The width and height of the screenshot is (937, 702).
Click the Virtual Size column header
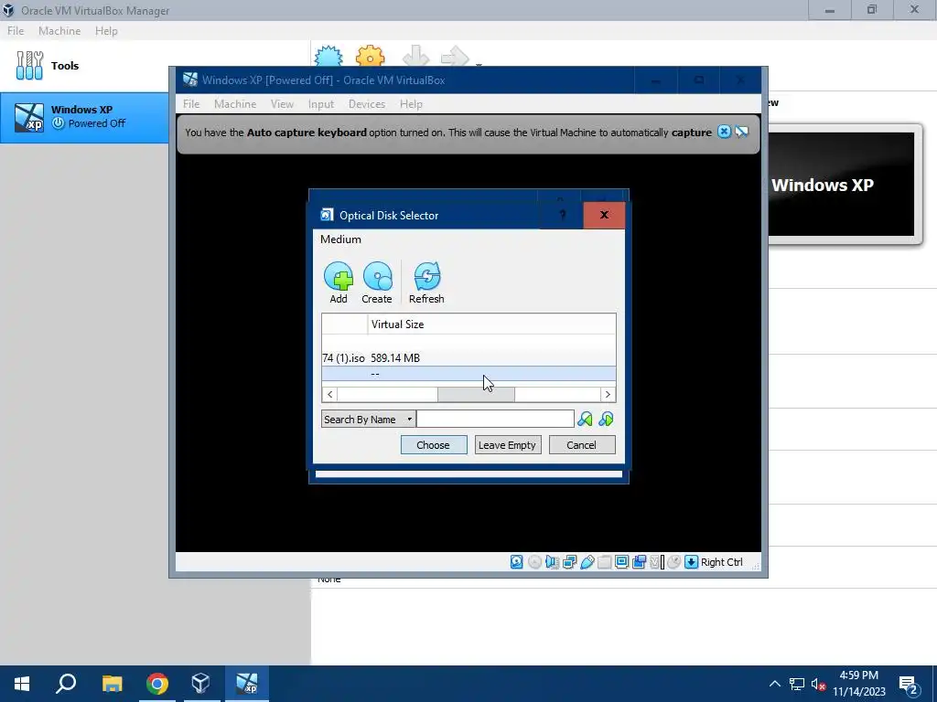[491, 324]
